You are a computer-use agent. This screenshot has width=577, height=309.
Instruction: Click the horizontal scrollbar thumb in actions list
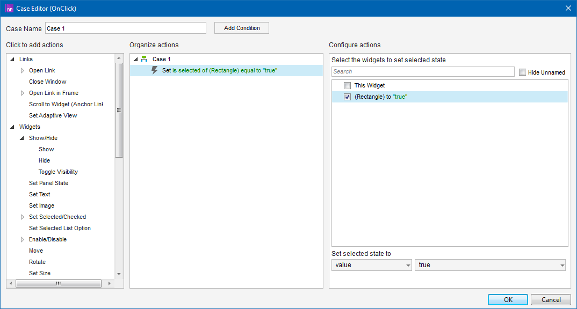(x=59, y=283)
